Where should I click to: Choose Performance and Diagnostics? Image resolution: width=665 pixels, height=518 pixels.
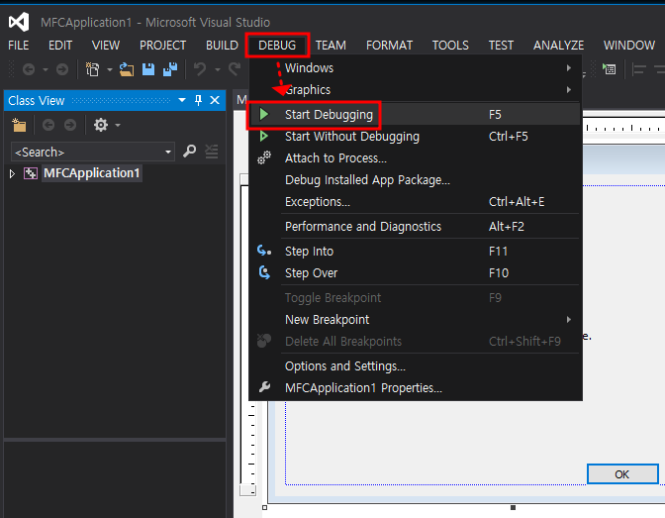(416, 226)
